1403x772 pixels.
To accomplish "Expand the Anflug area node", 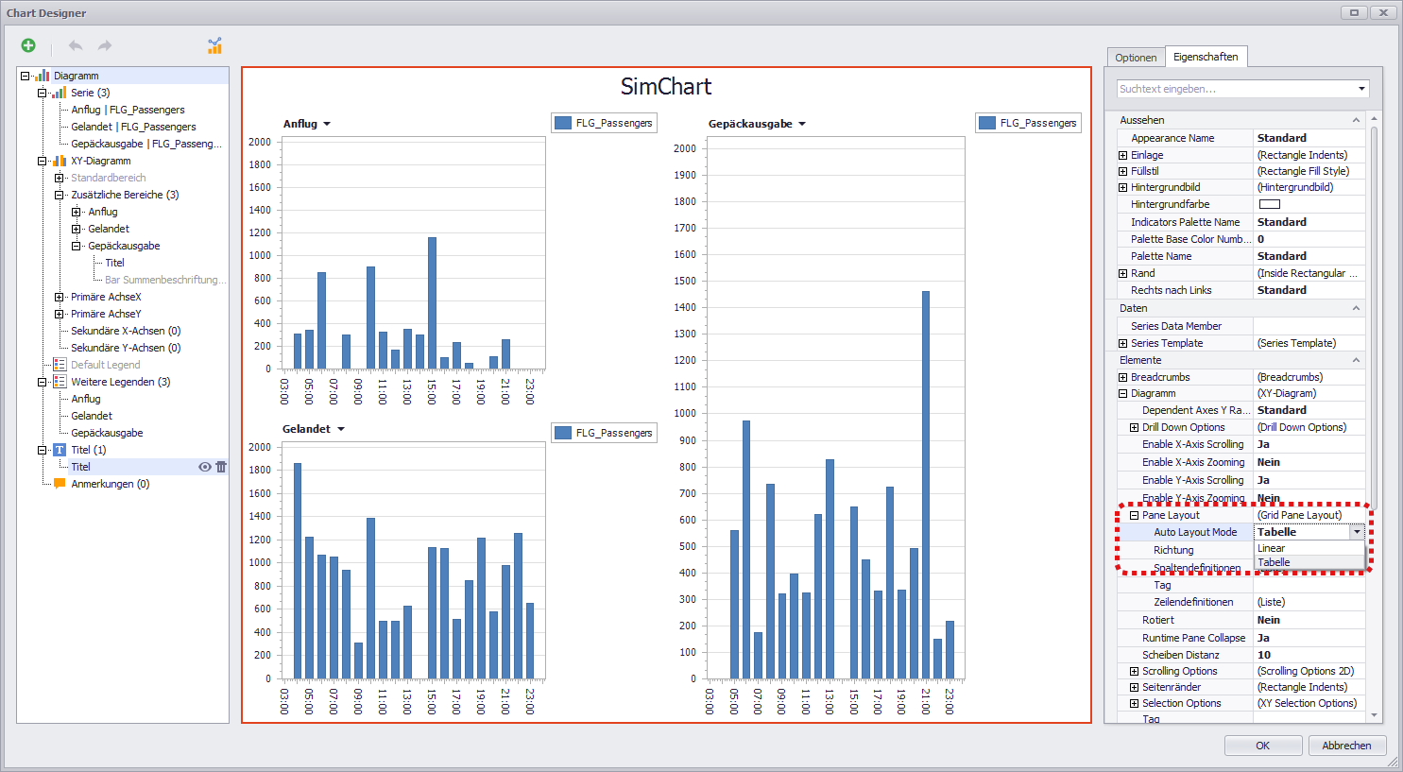I will tap(76, 212).
